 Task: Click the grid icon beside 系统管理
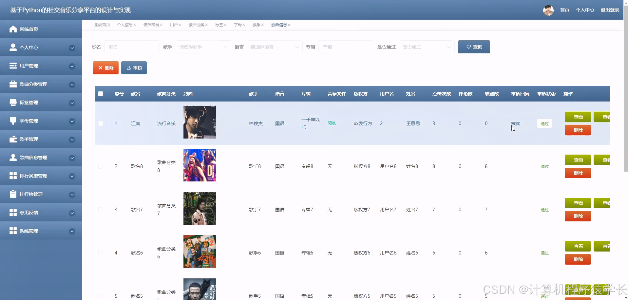tap(13, 231)
